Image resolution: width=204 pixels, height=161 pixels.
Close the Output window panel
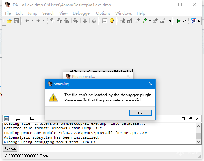point(197,119)
